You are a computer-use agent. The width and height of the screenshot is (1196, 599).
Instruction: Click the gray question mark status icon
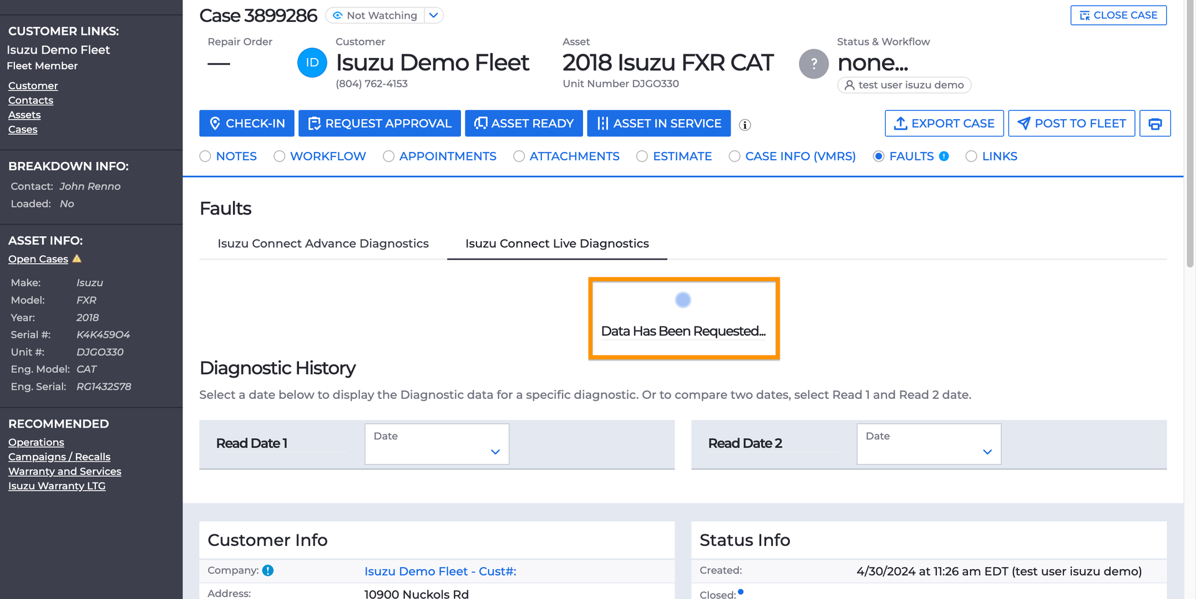(814, 64)
